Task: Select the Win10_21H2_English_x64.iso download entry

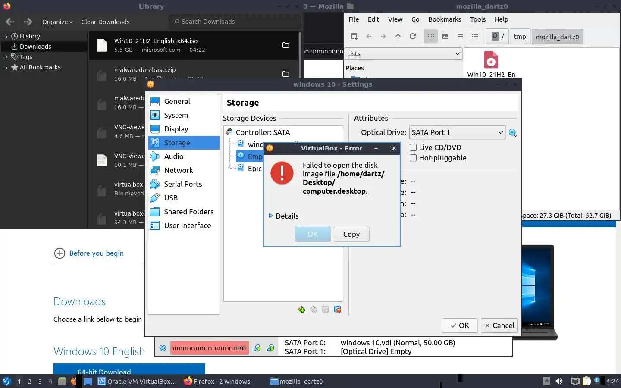Action: coord(193,45)
